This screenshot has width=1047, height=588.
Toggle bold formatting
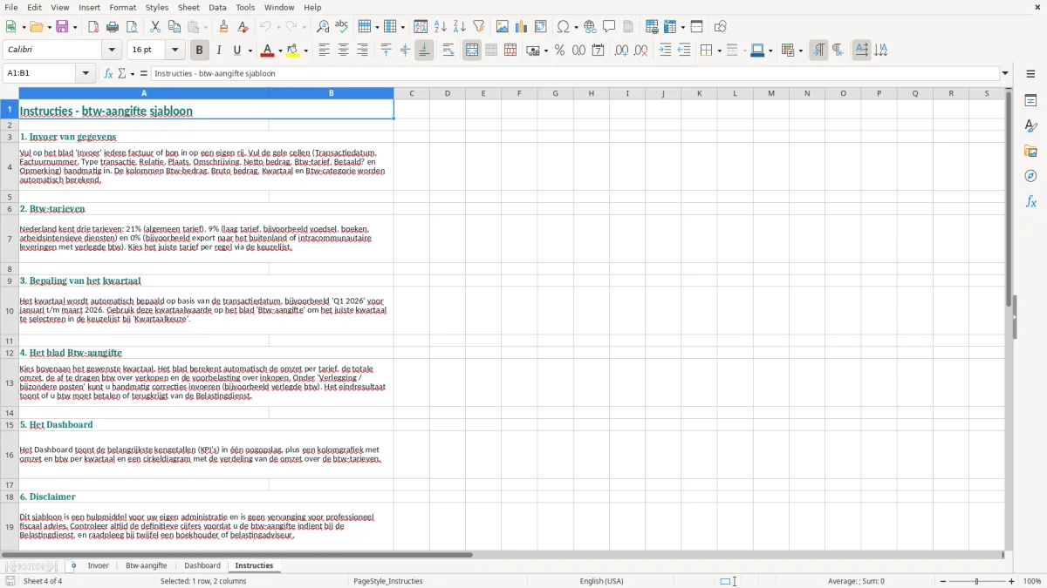pyautogui.click(x=199, y=51)
